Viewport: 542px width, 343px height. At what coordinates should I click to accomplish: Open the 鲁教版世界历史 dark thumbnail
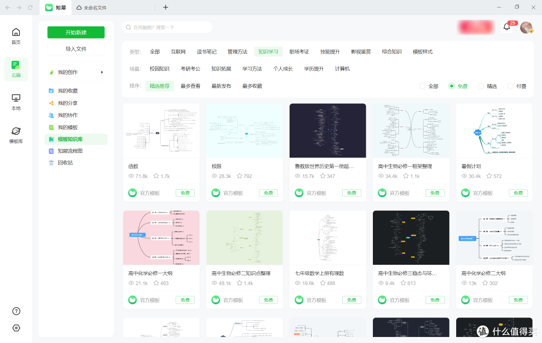(328, 130)
